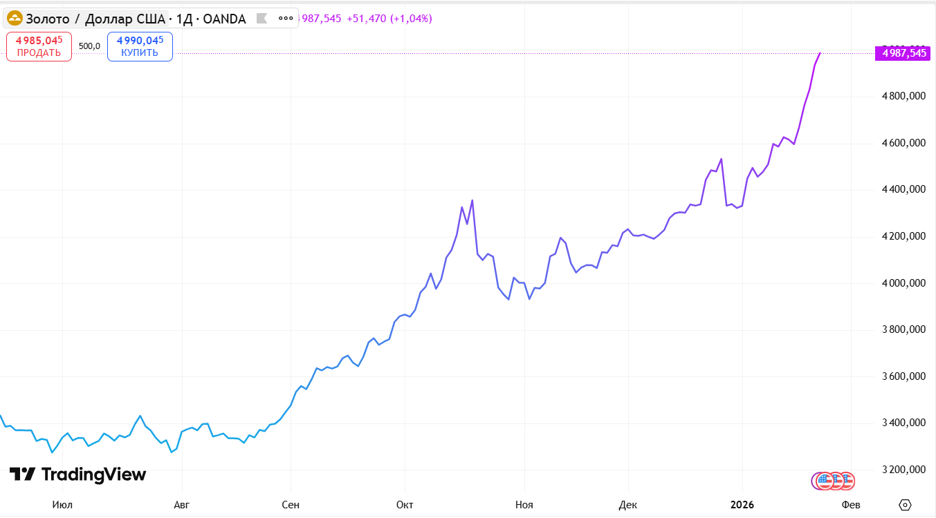This screenshot has height=518, width=936.
Task: Click the Фев label on time axis
Action: [x=851, y=505]
